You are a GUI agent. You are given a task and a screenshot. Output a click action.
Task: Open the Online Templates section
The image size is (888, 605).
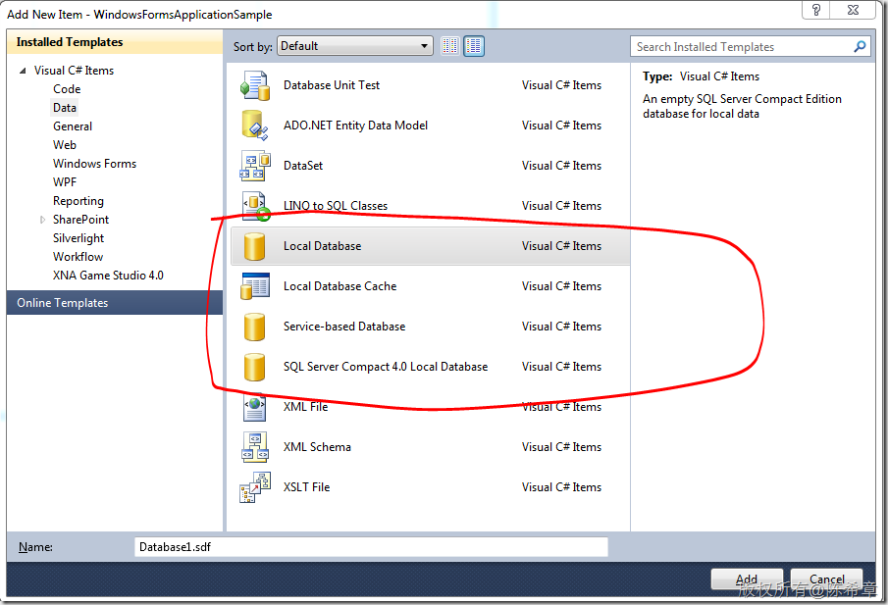click(115, 303)
